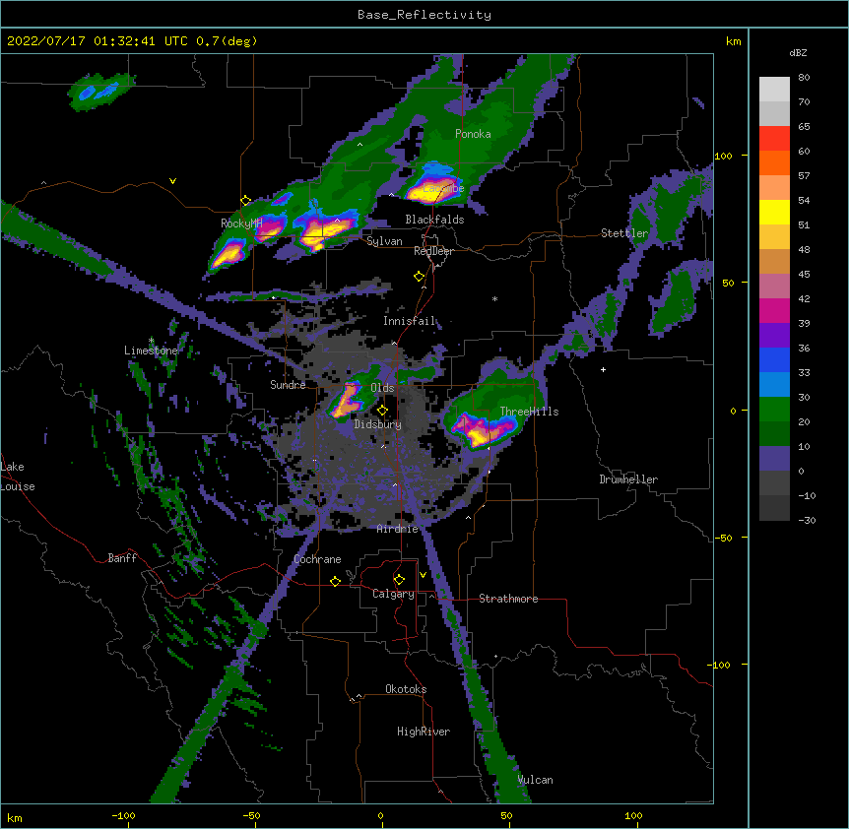Select the bright yellow 54 dBZ legend swatch
This screenshot has height=829, width=849.
pyautogui.click(x=774, y=212)
